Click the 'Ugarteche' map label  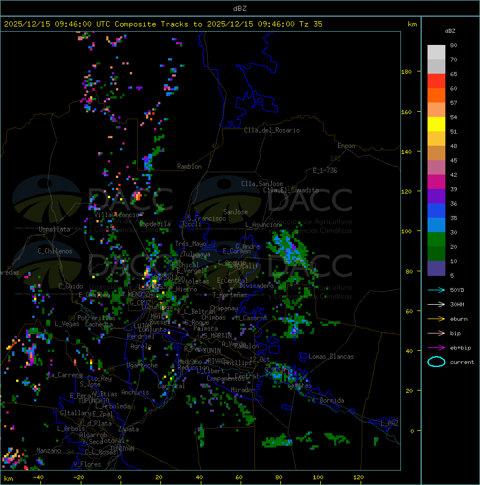(142, 365)
